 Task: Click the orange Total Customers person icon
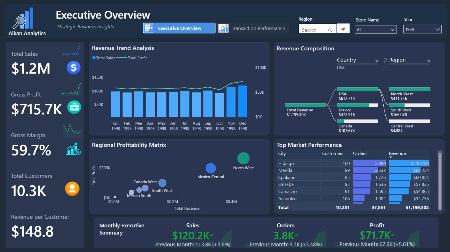tap(72, 189)
